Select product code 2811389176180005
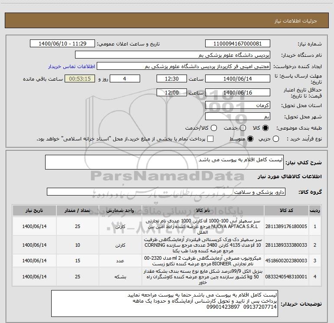Image resolution: width=334 pixels, height=323 pixels. pos(286,226)
